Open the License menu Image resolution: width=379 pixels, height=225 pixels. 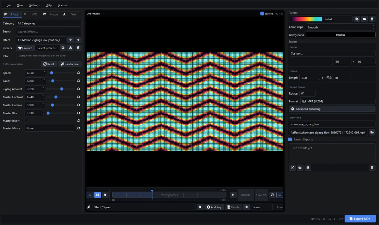(x=62, y=5)
